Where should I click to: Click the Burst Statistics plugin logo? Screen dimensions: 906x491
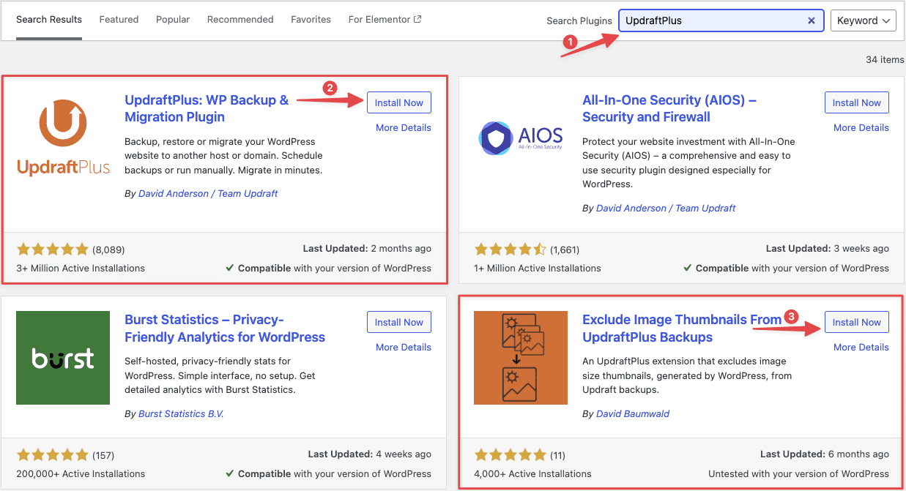[62, 358]
